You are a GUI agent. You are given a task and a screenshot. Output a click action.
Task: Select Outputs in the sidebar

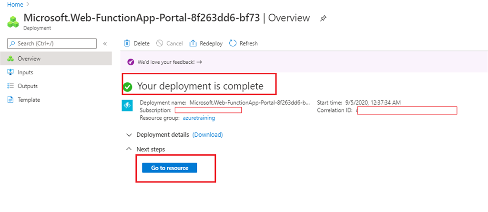tap(27, 86)
